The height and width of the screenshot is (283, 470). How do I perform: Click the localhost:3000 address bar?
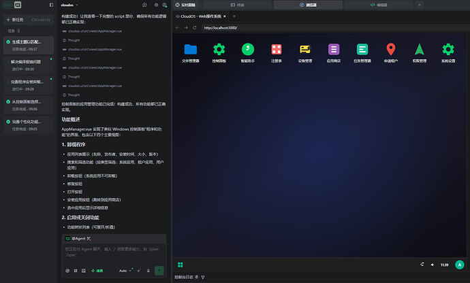click(332, 27)
